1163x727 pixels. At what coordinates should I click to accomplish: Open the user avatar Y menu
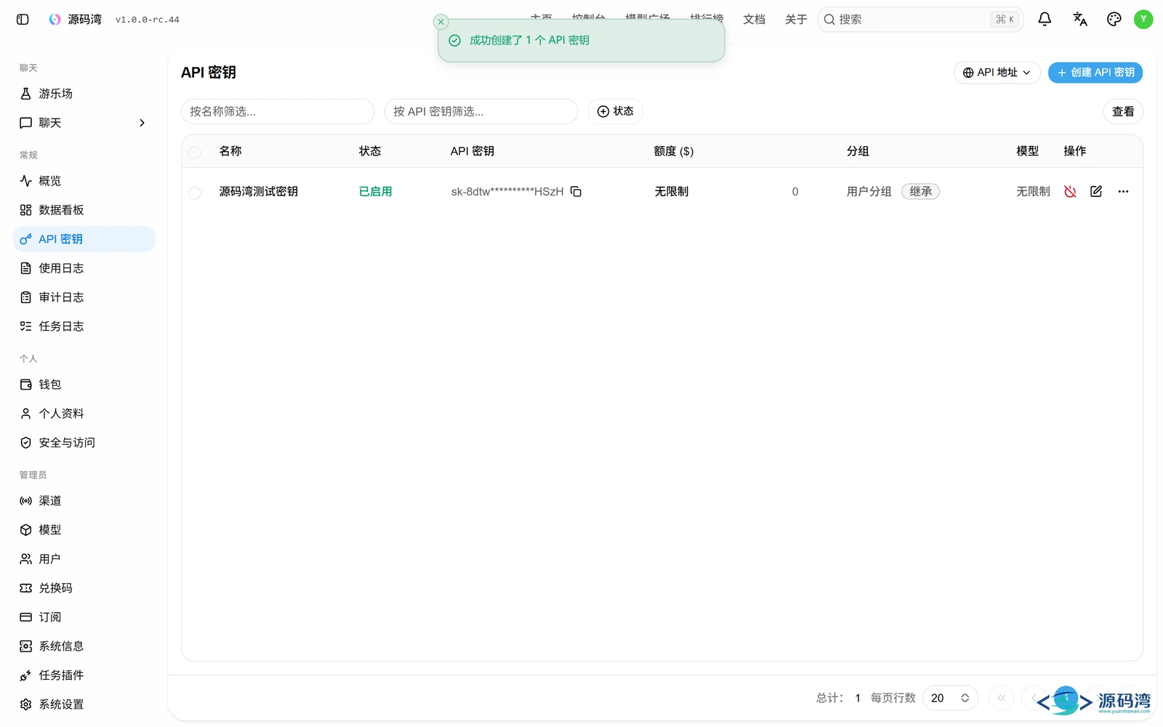point(1143,20)
